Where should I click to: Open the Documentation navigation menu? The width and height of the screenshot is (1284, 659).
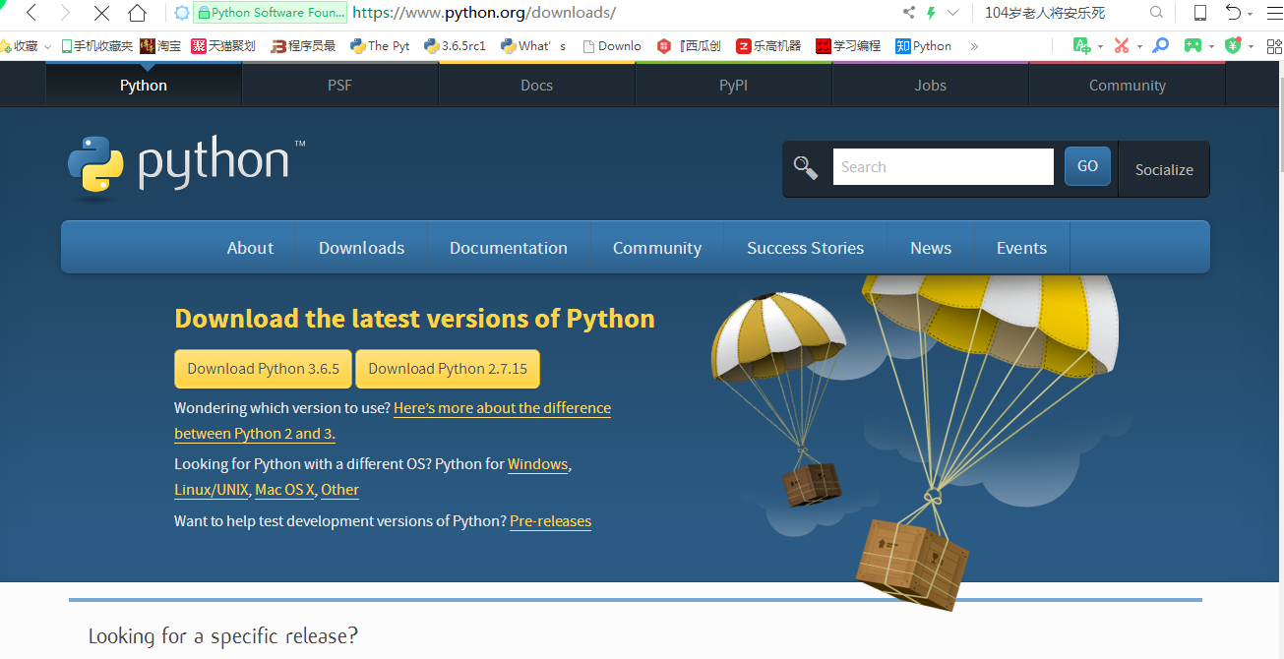(509, 248)
